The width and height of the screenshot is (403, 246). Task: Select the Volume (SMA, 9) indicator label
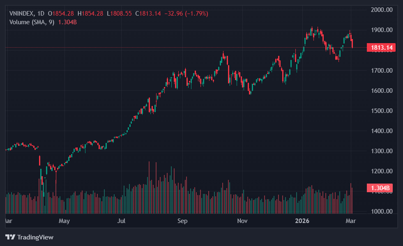pyautogui.click(x=32, y=22)
